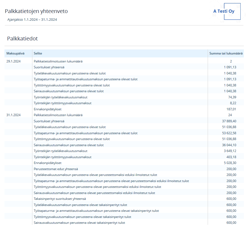The height and width of the screenshot is (236, 250).
Task: Click the A Testi Oy company logo
Action: 224,11
